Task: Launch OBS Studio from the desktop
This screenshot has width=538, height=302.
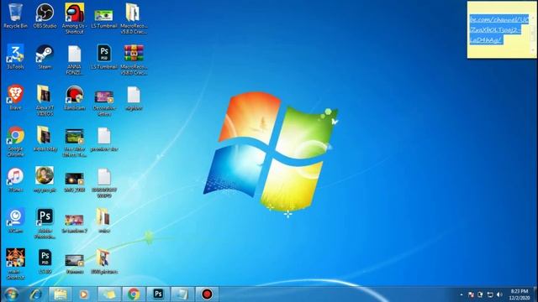Action: (45, 16)
